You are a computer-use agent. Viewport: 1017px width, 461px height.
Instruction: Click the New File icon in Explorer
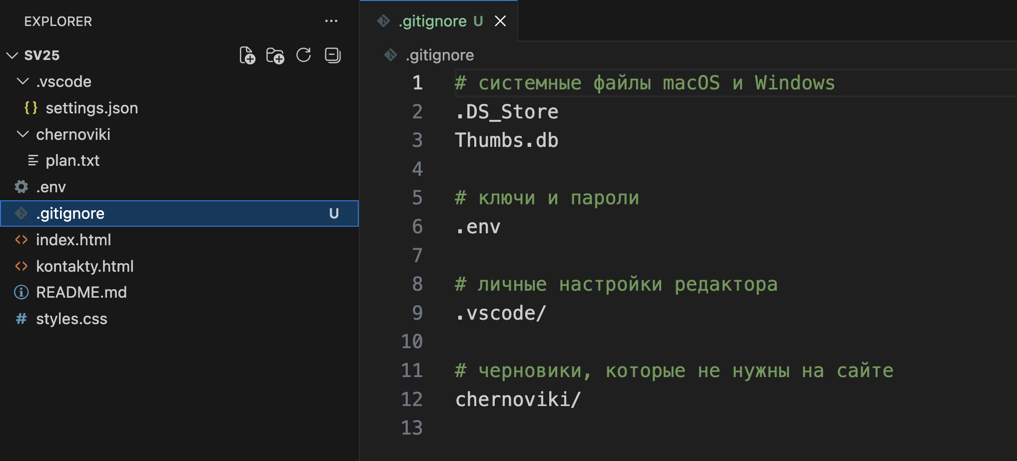[247, 55]
